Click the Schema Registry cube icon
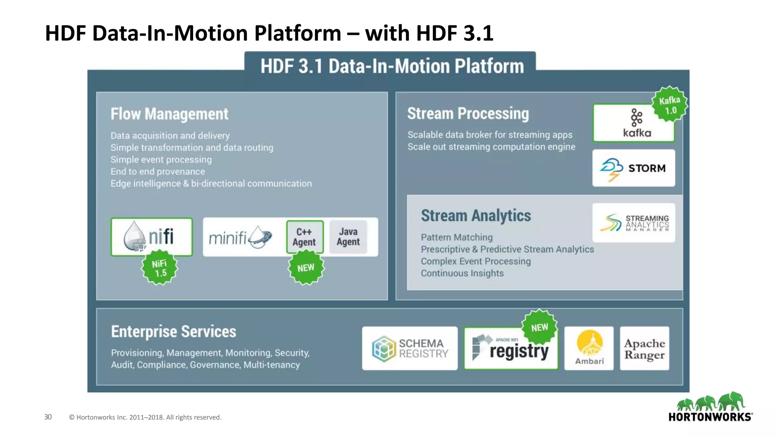The width and height of the screenshot is (777, 437). 383,349
